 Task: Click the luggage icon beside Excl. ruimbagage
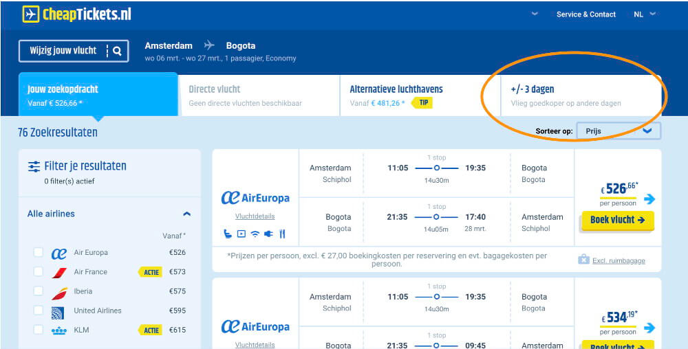[583, 260]
